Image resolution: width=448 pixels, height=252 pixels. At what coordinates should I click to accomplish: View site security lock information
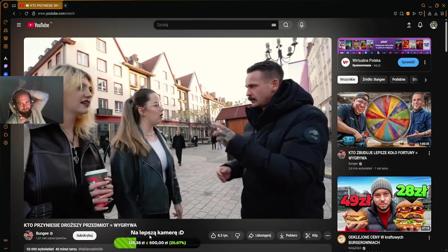[x=34, y=13]
